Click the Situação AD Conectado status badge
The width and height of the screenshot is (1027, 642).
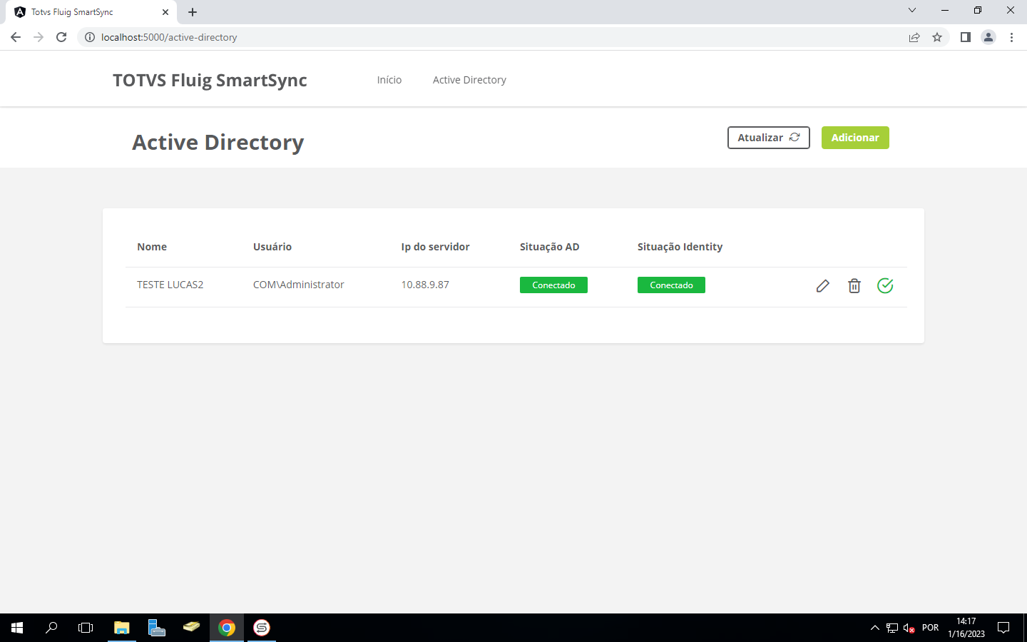pos(553,285)
